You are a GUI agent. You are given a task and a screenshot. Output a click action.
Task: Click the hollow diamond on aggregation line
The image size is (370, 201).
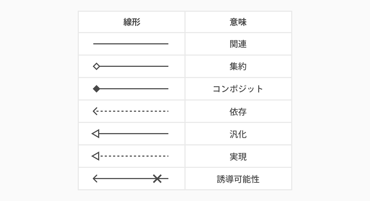[97, 66]
